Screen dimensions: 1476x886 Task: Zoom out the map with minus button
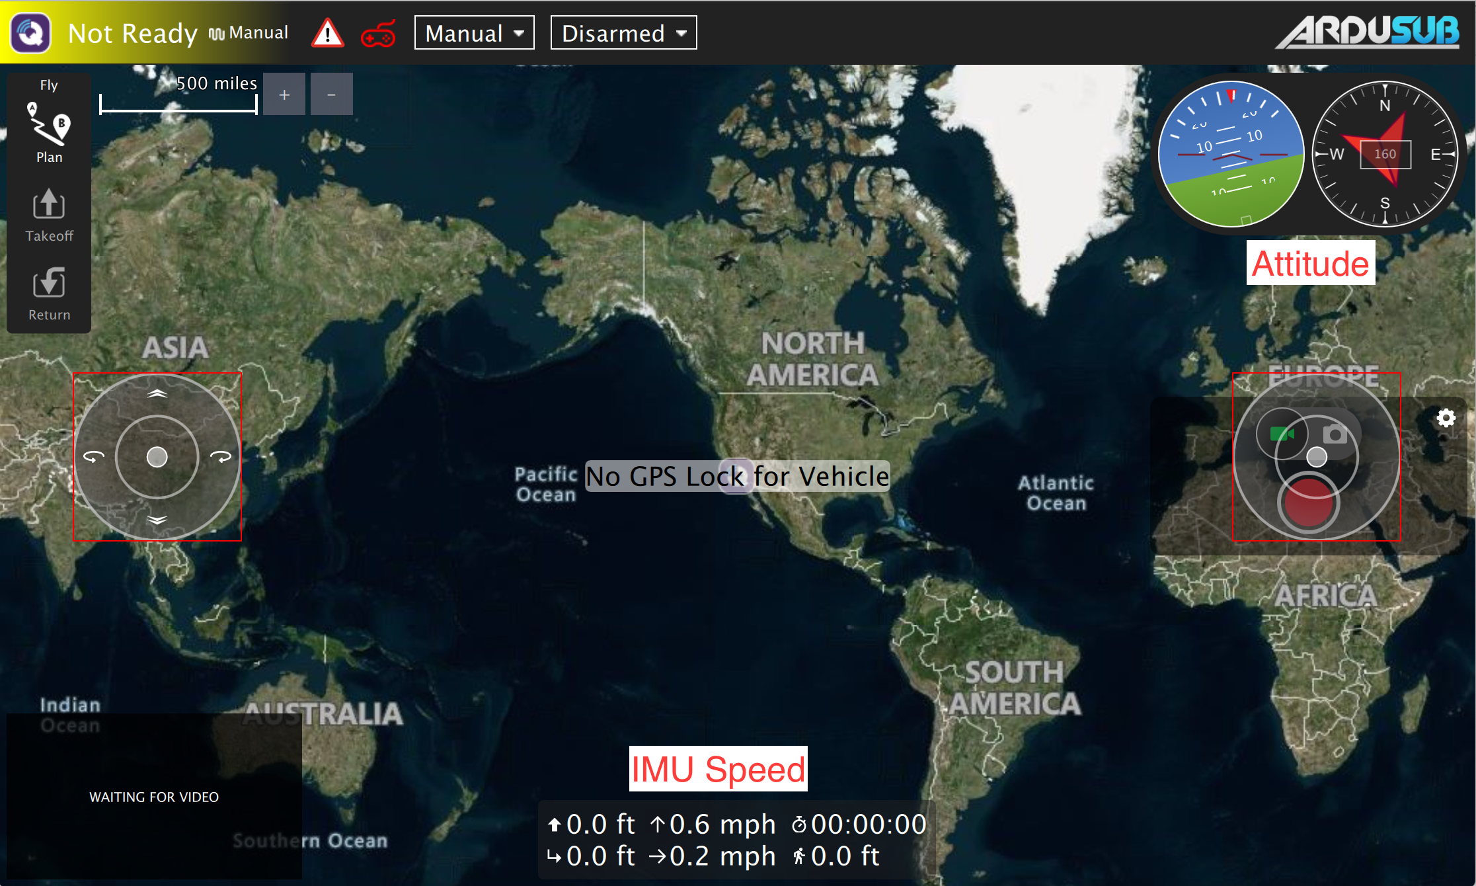pyautogui.click(x=331, y=95)
